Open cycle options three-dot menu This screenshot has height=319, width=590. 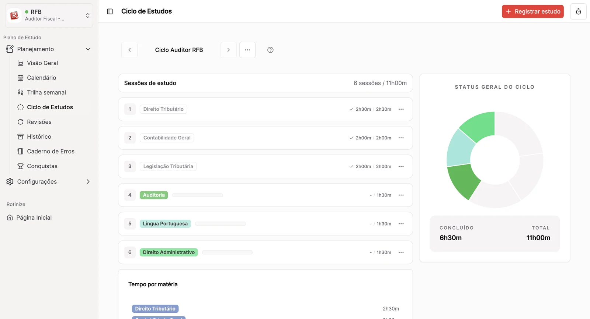click(247, 50)
